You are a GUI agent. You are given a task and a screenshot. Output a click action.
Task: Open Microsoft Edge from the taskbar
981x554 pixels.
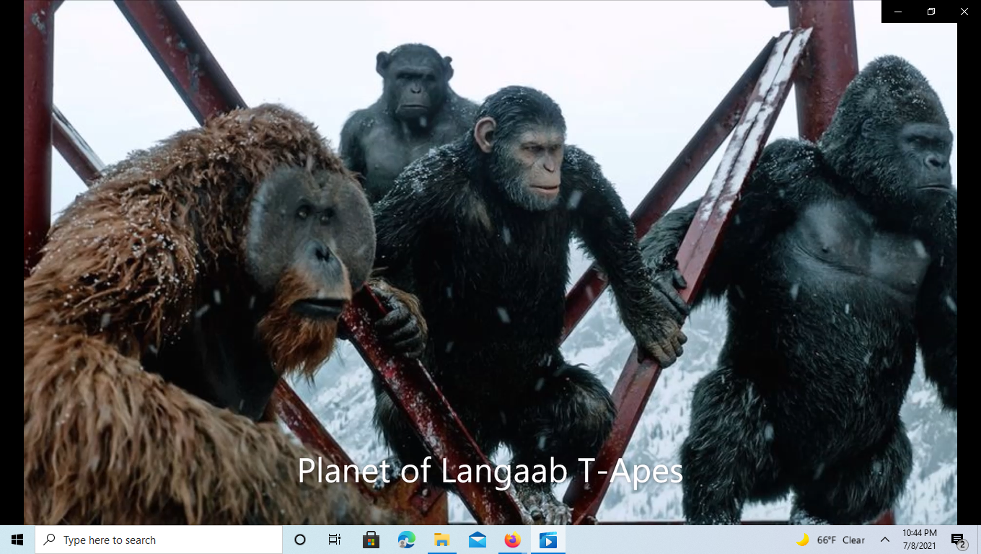[x=406, y=540]
